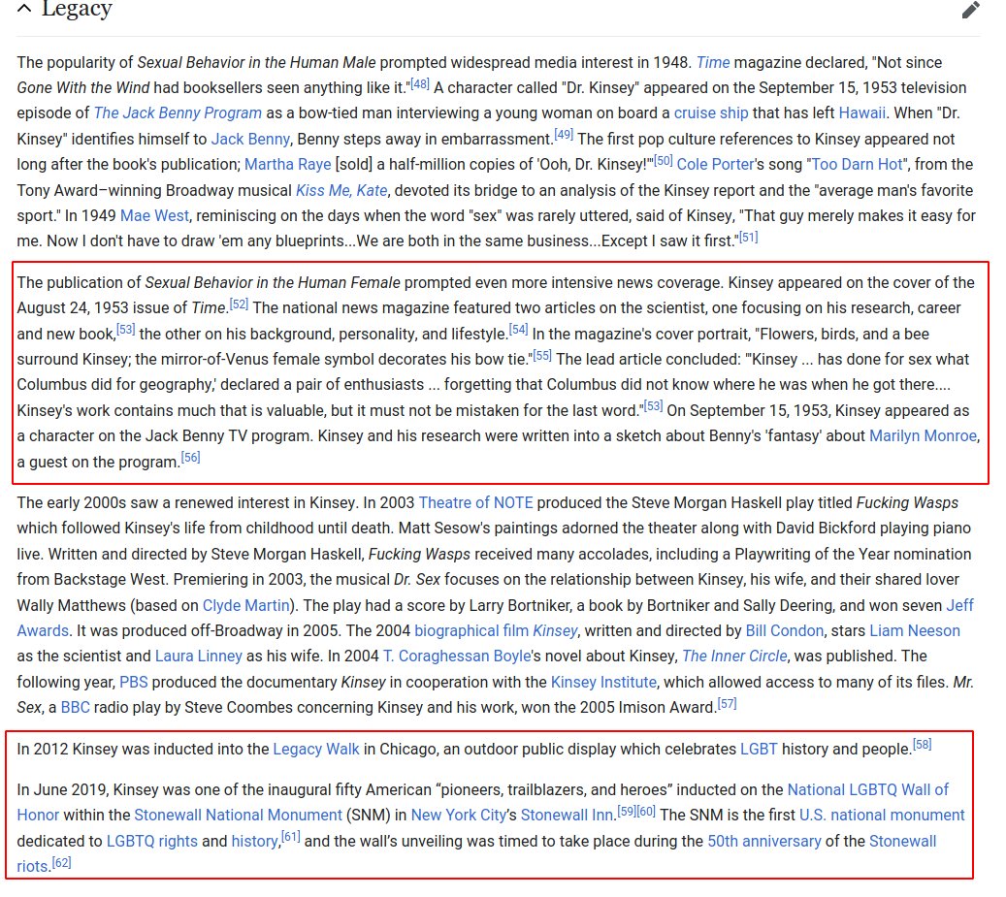Open the Cole Porter link
The width and height of the screenshot is (1006, 897).
tap(715, 164)
